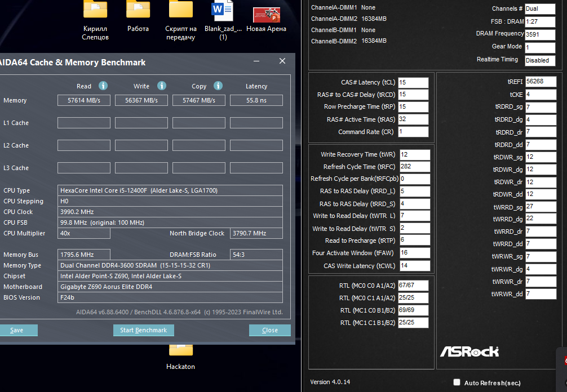
Task: Click the tWTR_S value field
Action: 415,228
